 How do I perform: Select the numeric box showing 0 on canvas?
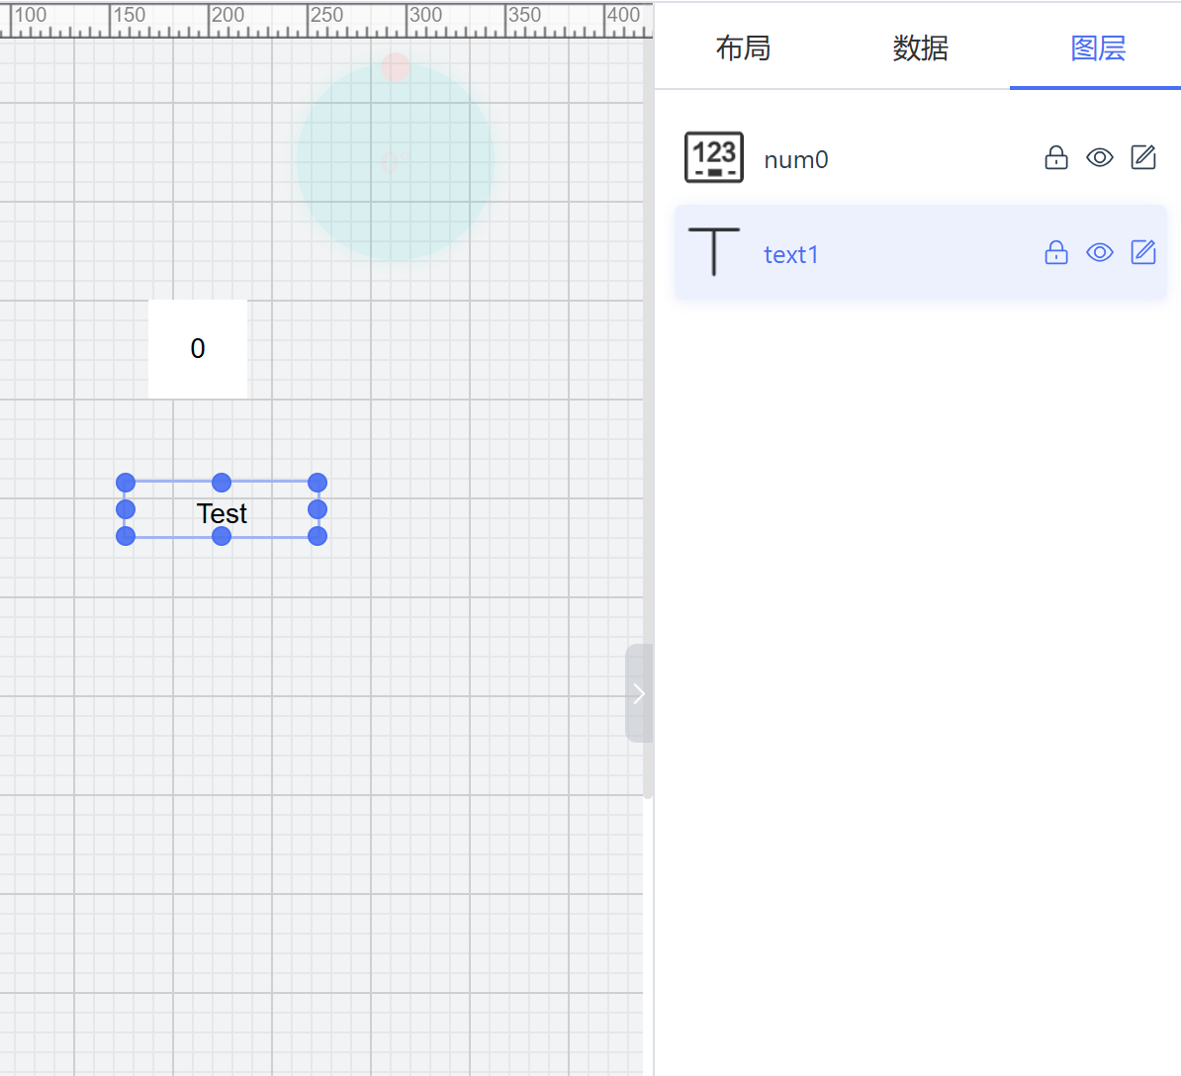coord(198,349)
